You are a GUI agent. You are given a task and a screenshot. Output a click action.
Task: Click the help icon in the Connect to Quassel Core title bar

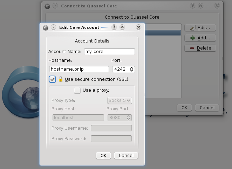pyautogui.click(x=192, y=6)
